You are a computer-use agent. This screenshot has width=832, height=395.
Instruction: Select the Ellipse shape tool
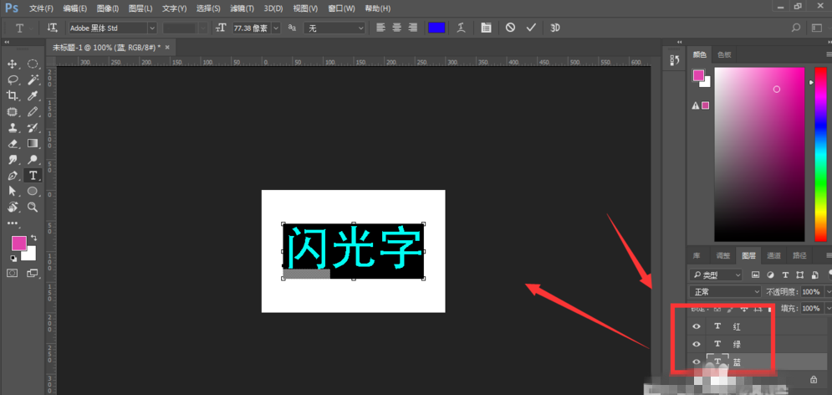click(33, 191)
